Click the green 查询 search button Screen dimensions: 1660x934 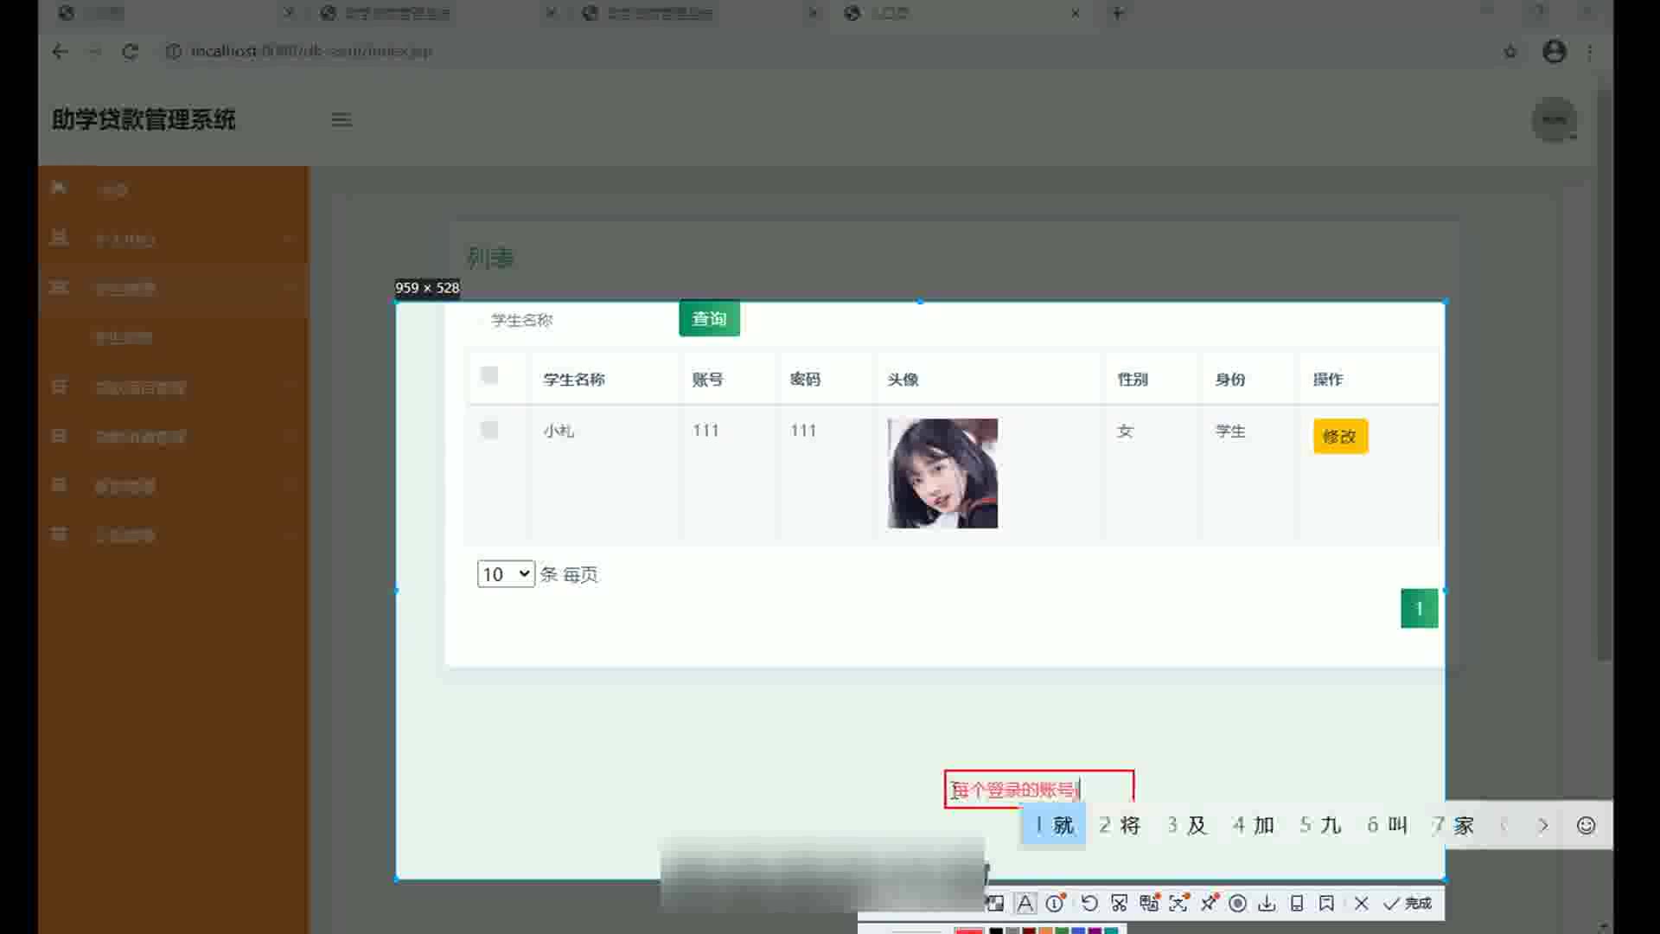(x=709, y=319)
